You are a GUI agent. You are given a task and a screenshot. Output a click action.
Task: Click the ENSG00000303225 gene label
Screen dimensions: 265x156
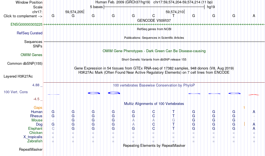[26, 24]
